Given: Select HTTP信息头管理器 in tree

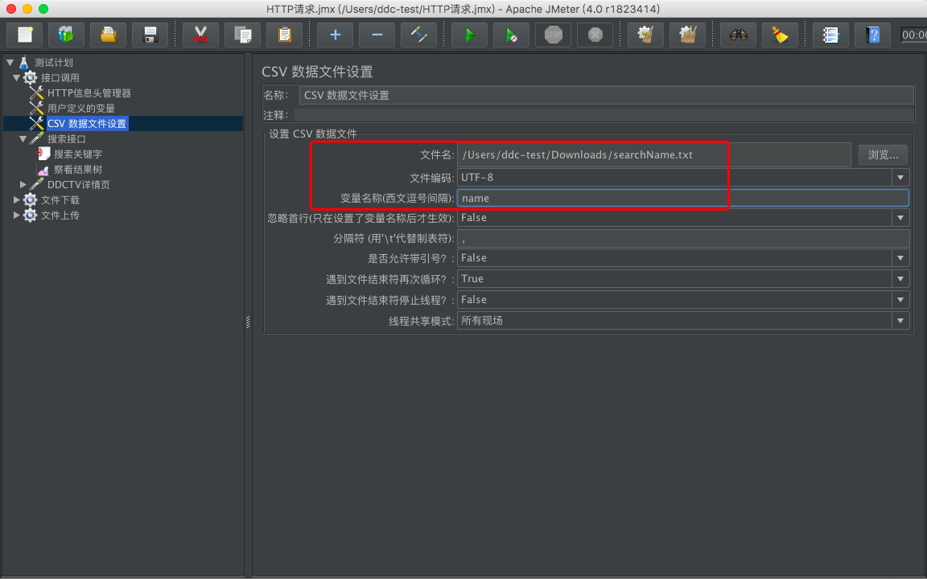Looking at the screenshot, I should click(89, 92).
